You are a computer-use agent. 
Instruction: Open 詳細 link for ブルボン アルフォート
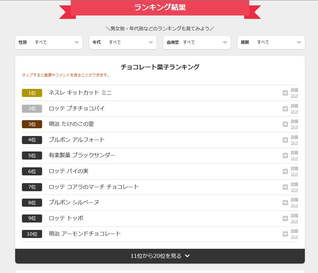tap(294, 137)
